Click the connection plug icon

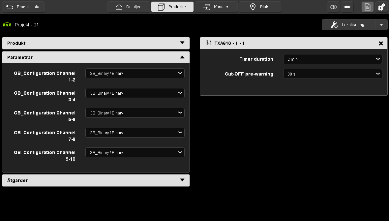click(347, 7)
